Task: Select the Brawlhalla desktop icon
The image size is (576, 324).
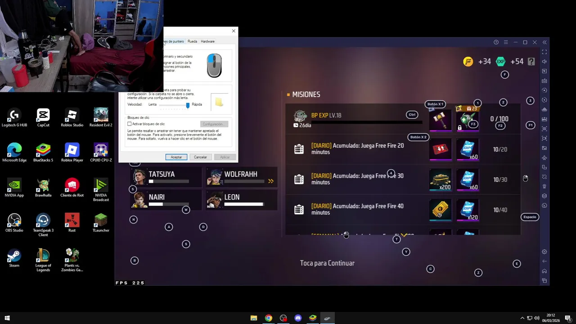Action: click(43, 188)
